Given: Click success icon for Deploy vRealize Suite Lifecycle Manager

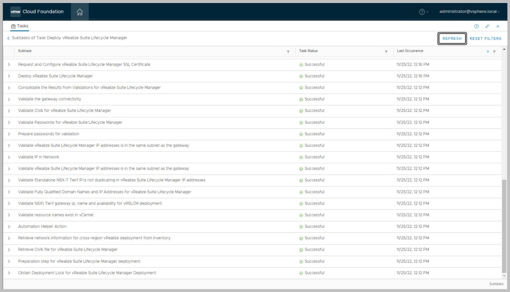Looking at the screenshot, I should coord(301,76).
